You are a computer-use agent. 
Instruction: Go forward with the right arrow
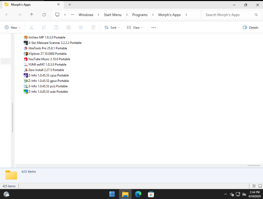(19, 15)
